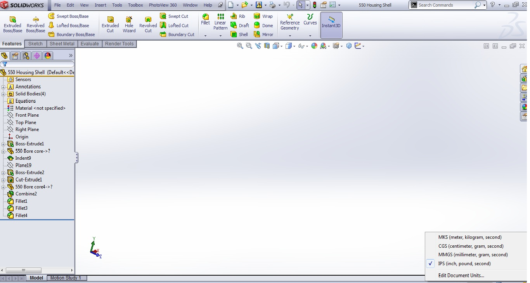Toggle Instant3D mode
Image resolution: width=530 pixels, height=283 pixels.
[331, 24]
